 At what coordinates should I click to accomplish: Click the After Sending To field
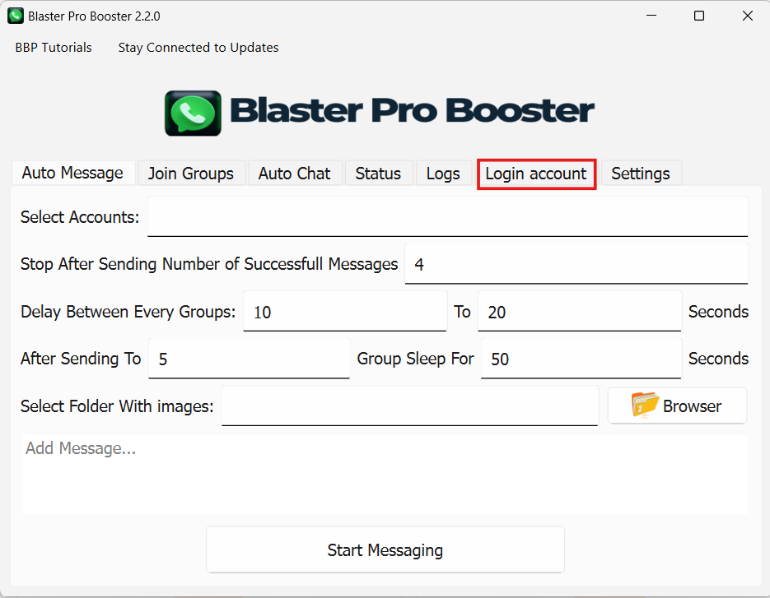click(x=249, y=359)
